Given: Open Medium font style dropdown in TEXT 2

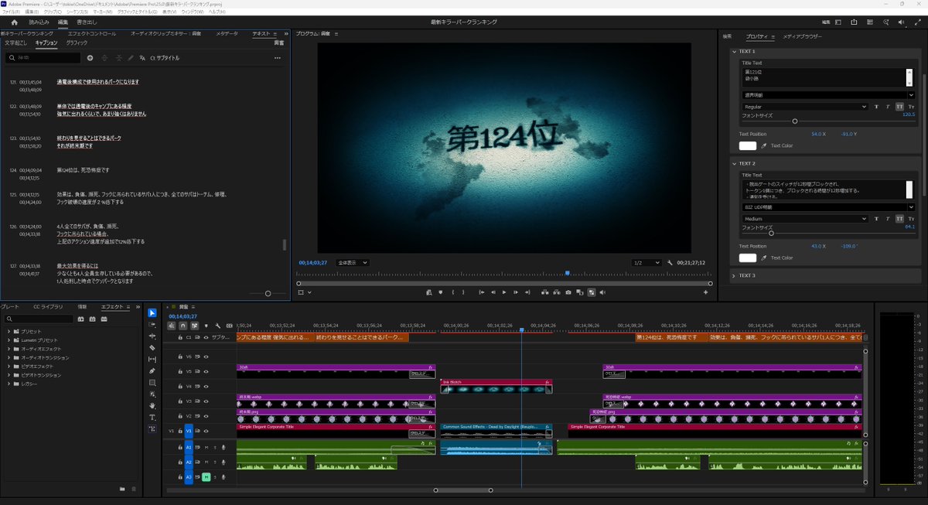Looking at the screenshot, I should [x=804, y=219].
